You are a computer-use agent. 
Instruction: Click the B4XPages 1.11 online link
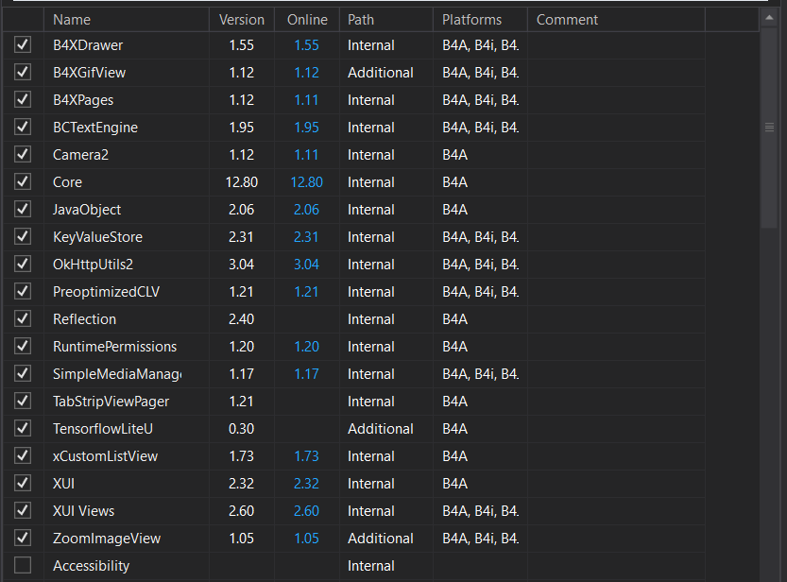pos(306,99)
